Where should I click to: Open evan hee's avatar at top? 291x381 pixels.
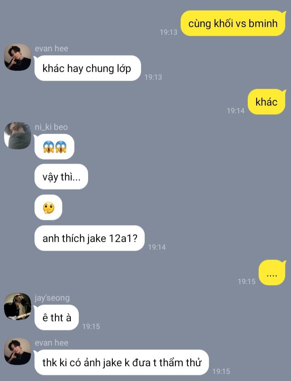(x=18, y=57)
